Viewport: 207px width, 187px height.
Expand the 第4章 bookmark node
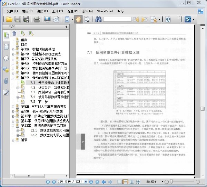(x=13, y=64)
